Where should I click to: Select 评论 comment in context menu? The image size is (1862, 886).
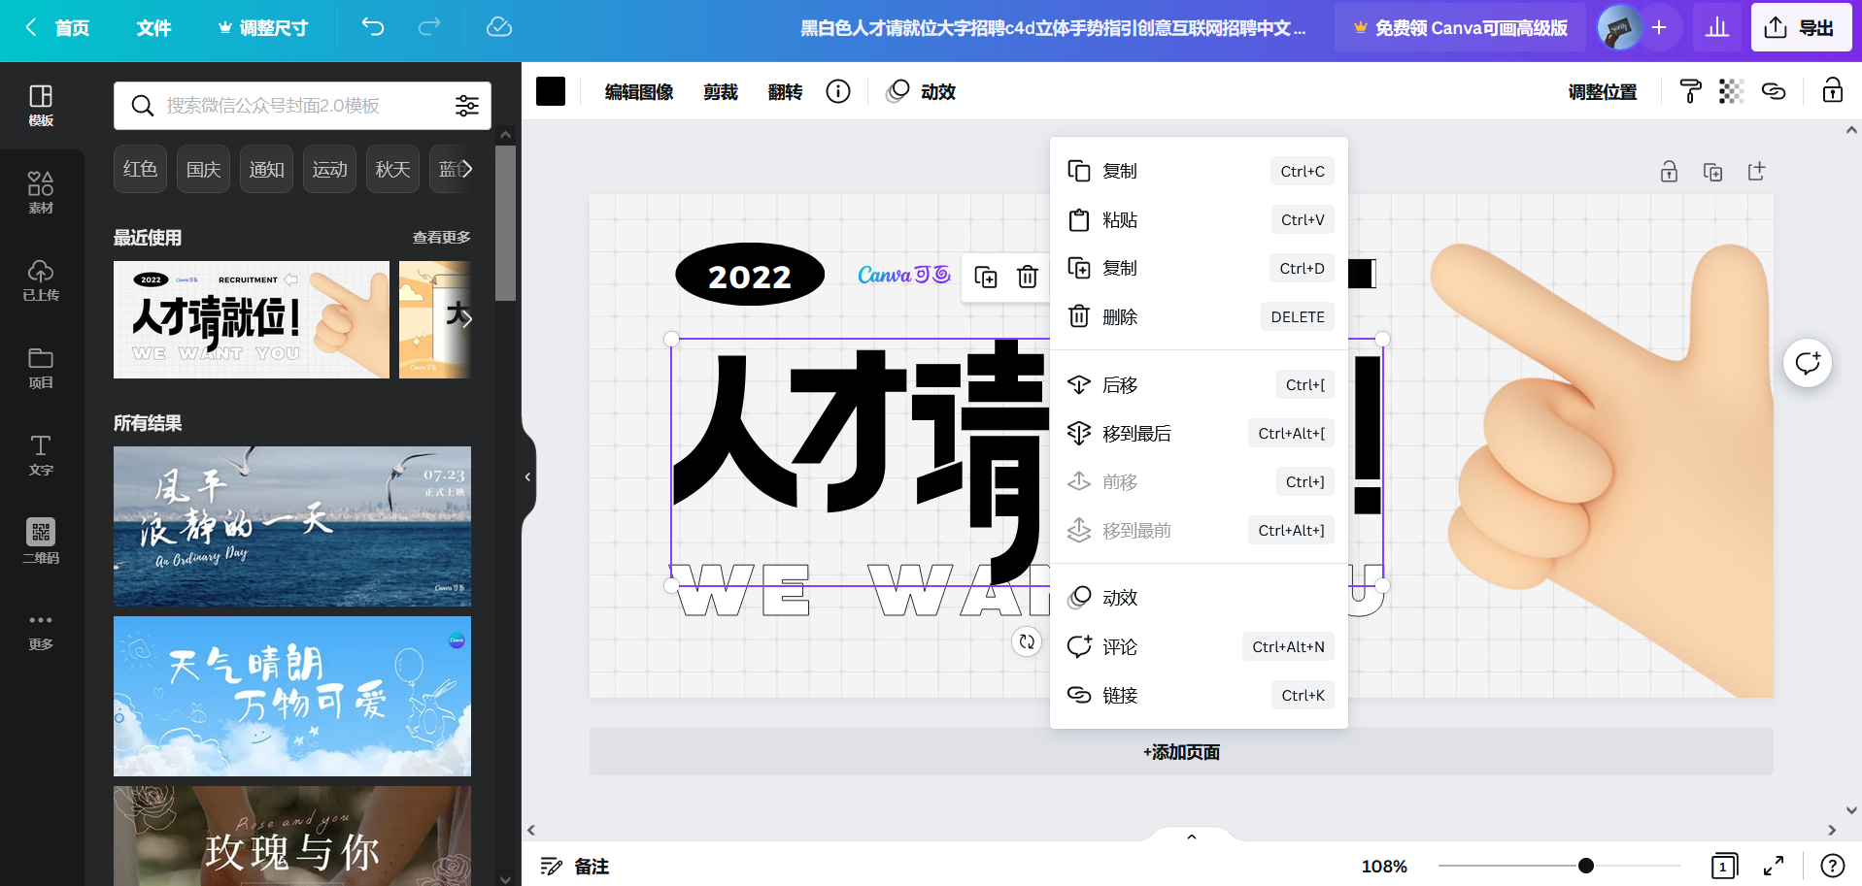click(x=1199, y=647)
